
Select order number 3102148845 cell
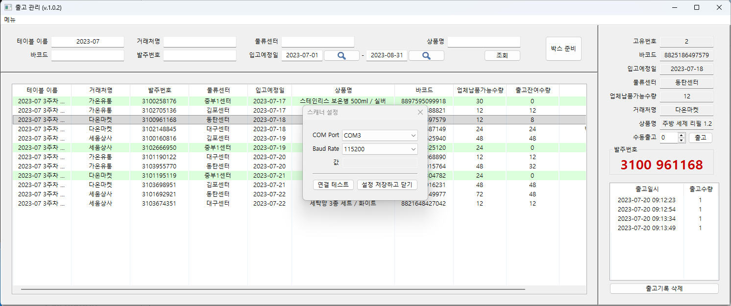coord(160,129)
